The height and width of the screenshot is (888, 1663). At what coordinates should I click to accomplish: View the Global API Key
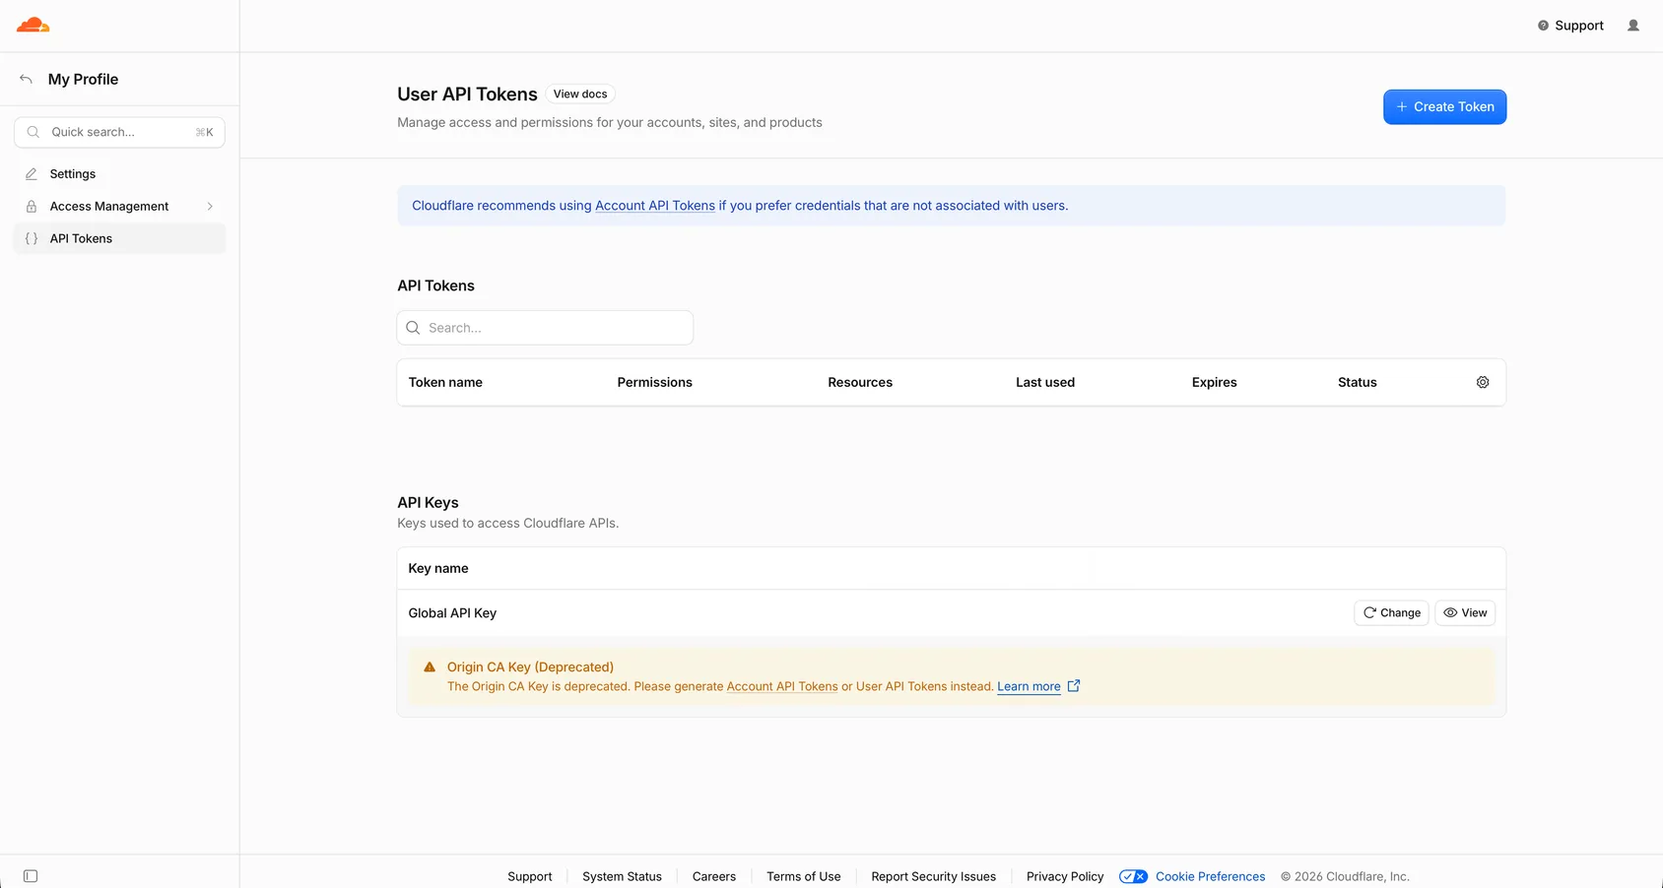tap(1465, 612)
